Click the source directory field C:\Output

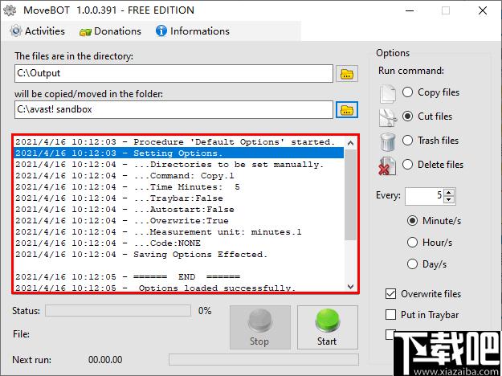[173, 73]
